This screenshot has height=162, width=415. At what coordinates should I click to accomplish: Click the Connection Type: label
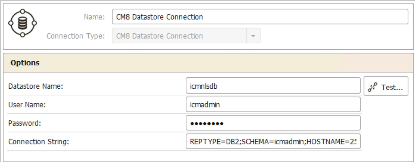click(x=76, y=36)
